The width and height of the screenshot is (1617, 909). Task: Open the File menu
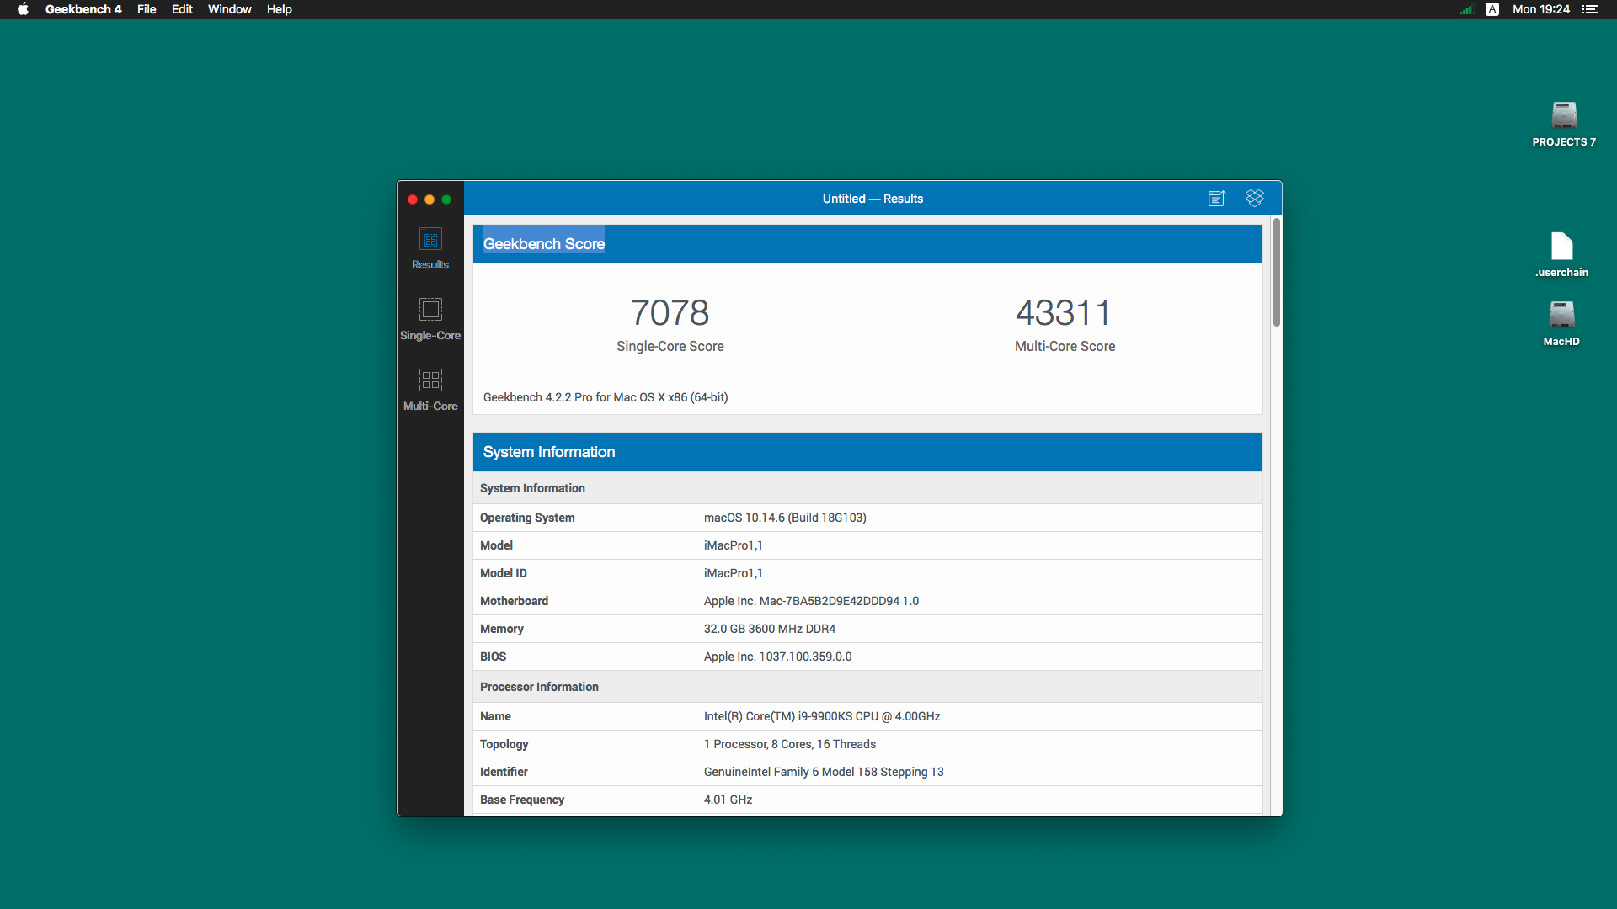[x=147, y=9]
